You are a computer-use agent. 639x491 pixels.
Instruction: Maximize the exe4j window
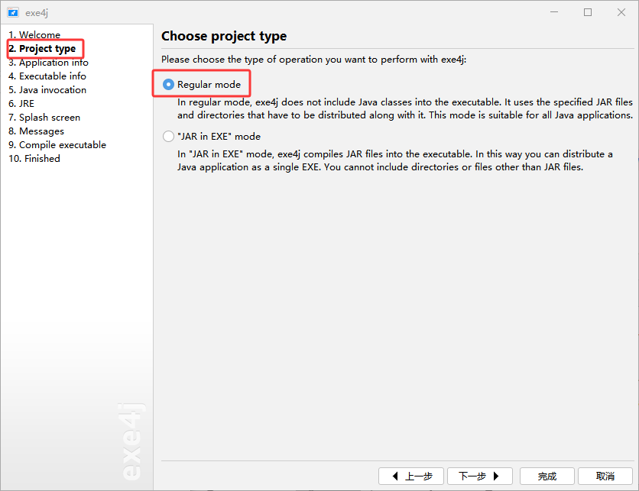click(x=588, y=12)
